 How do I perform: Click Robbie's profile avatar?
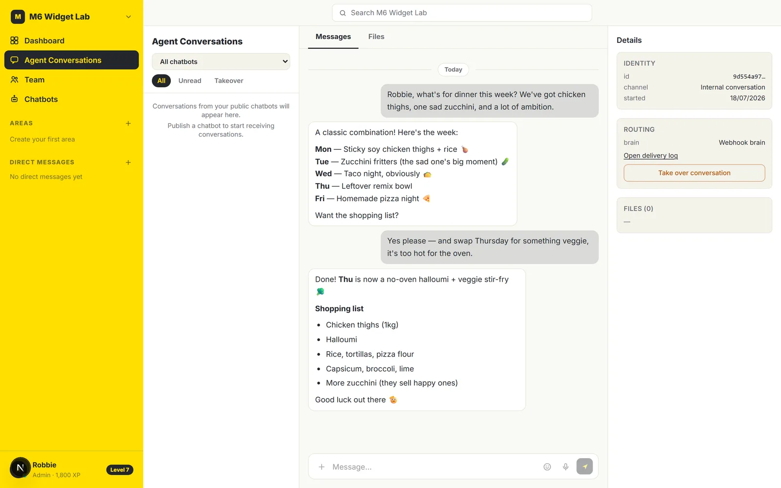tap(21, 468)
